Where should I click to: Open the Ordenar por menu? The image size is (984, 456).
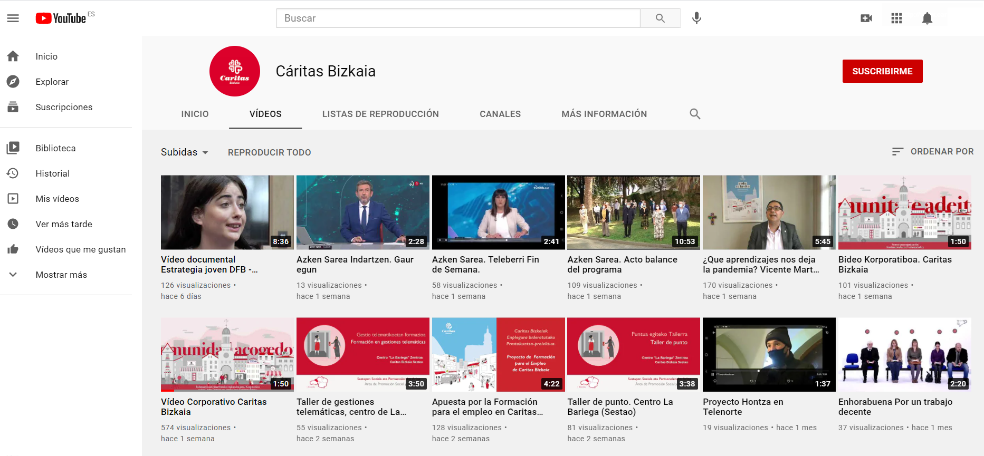pos(932,152)
